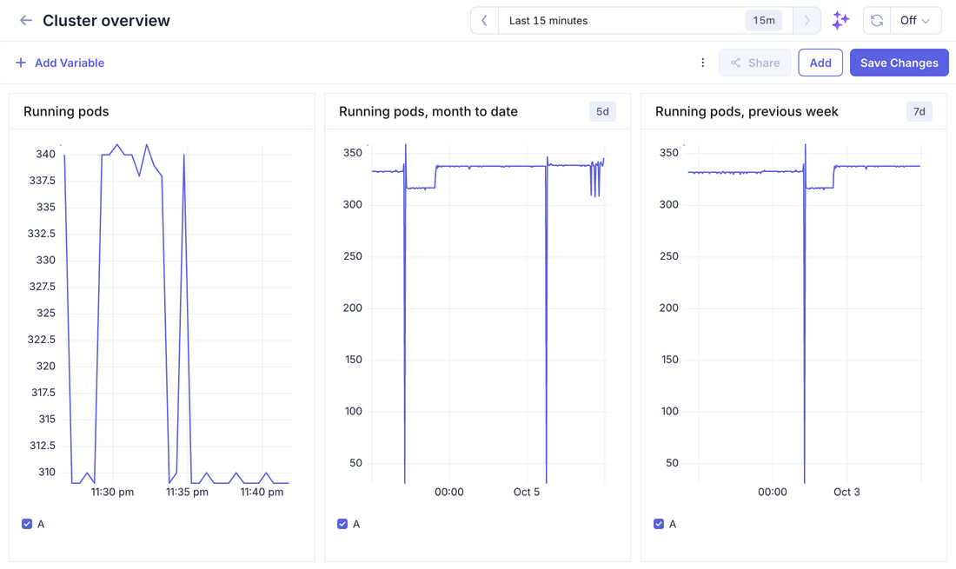Click the Running pods, previous week title

(747, 111)
